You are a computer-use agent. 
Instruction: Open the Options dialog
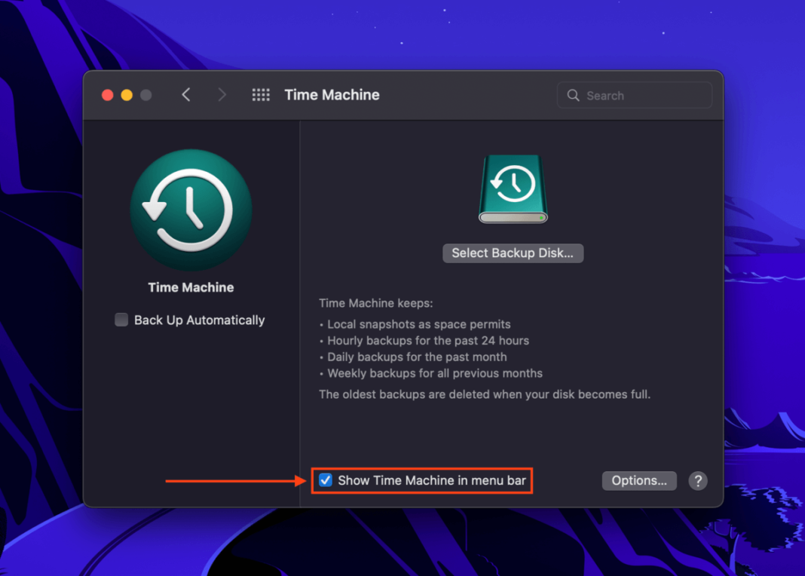point(638,480)
